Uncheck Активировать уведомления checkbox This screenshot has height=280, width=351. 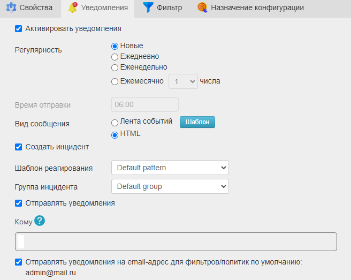click(x=18, y=29)
